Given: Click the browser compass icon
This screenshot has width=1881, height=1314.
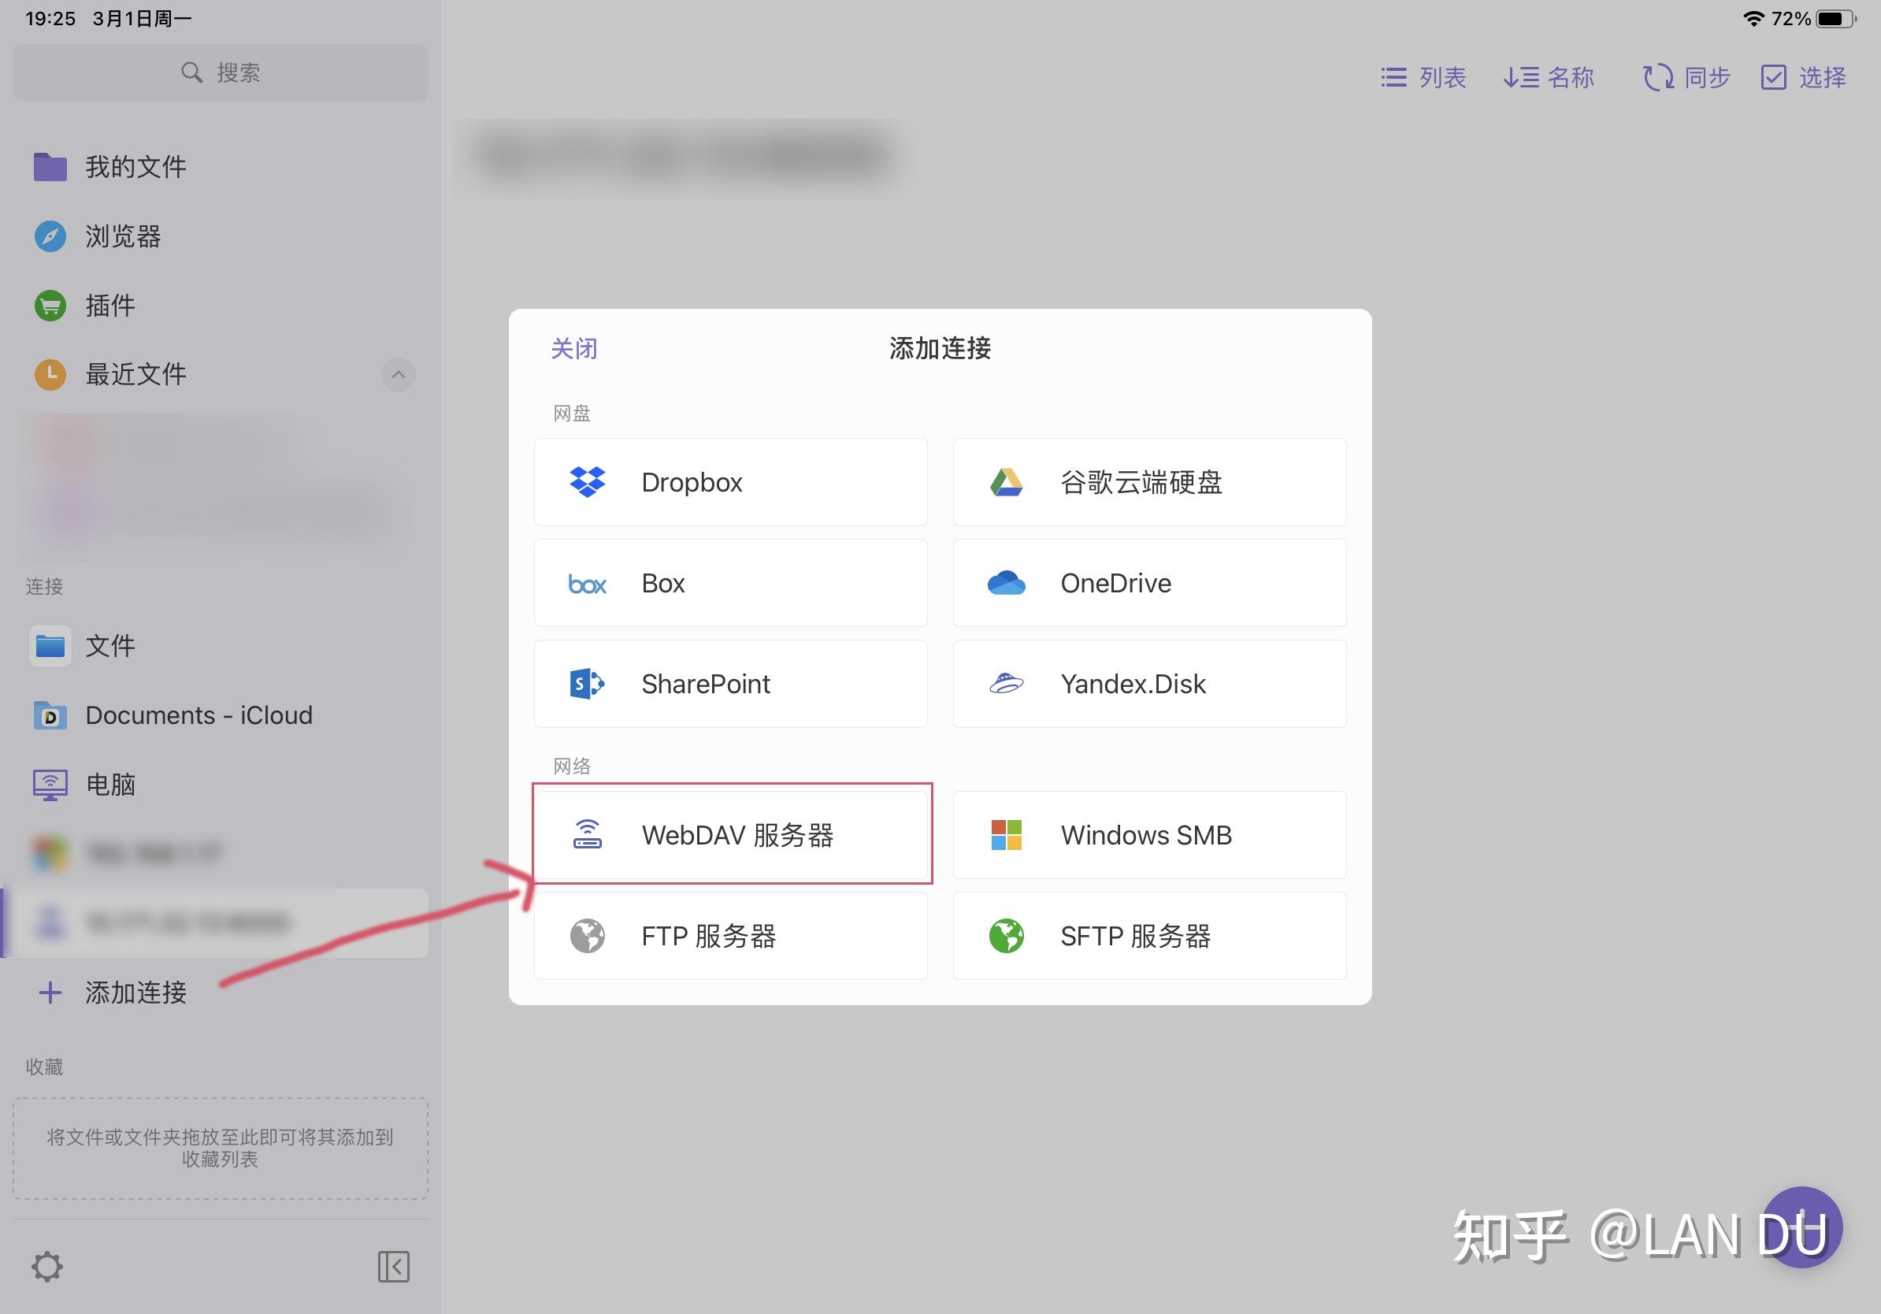Looking at the screenshot, I should (50, 236).
